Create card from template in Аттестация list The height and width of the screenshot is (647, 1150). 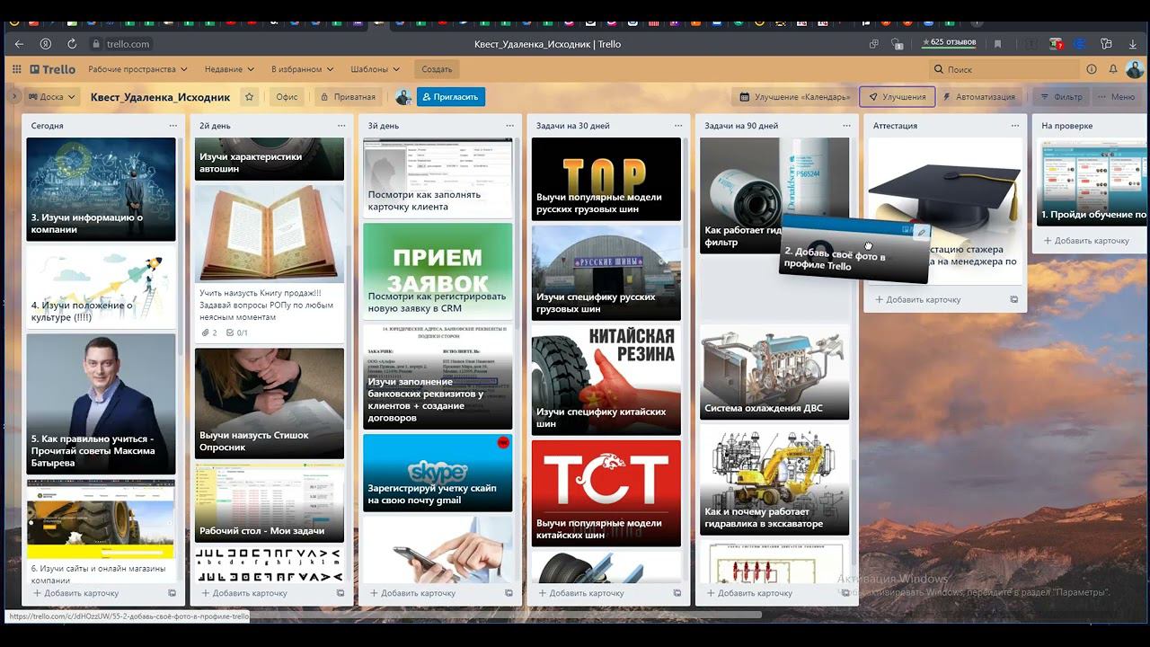pos(1014,299)
